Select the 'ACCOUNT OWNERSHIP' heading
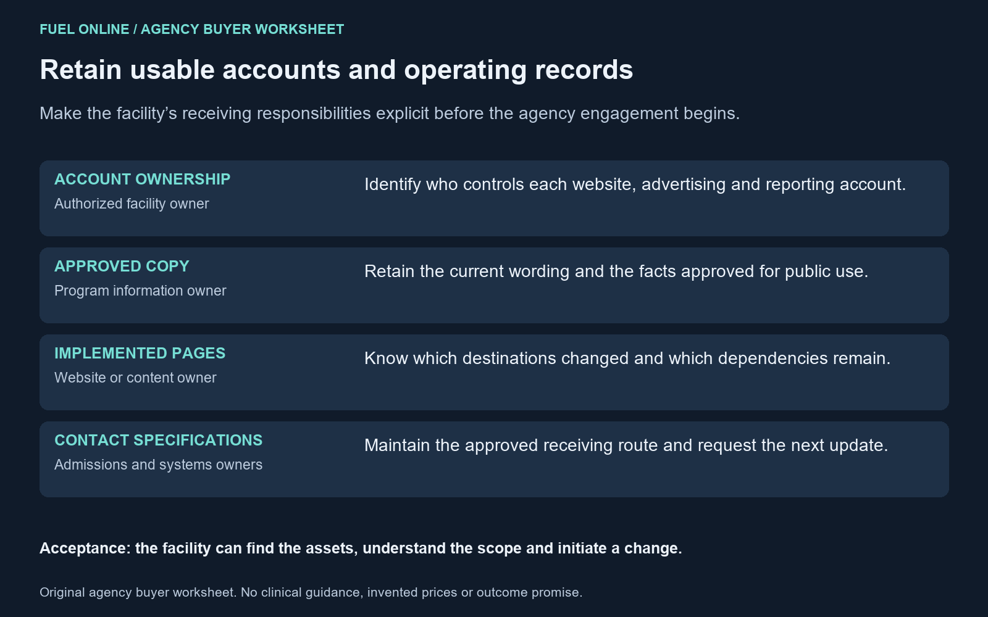Image resolution: width=988 pixels, height=617 pixels. pyautogui.click(x=142, y=180)
